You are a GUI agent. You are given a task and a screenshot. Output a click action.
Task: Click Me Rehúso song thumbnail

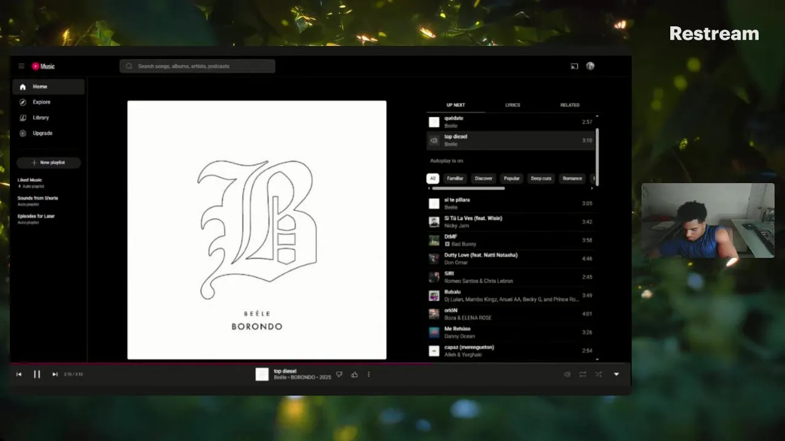tap(434, 332)
